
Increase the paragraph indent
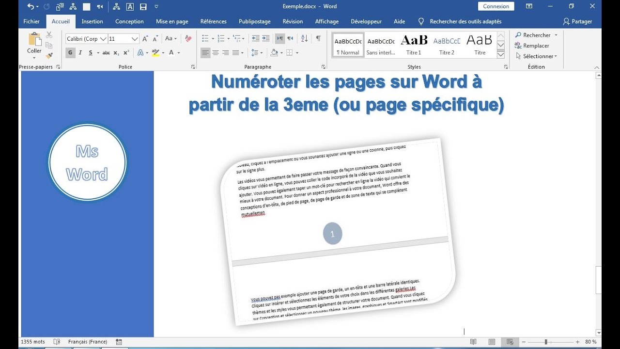[x=265, y=39]
